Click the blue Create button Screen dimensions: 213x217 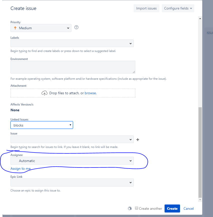(172, 208)
